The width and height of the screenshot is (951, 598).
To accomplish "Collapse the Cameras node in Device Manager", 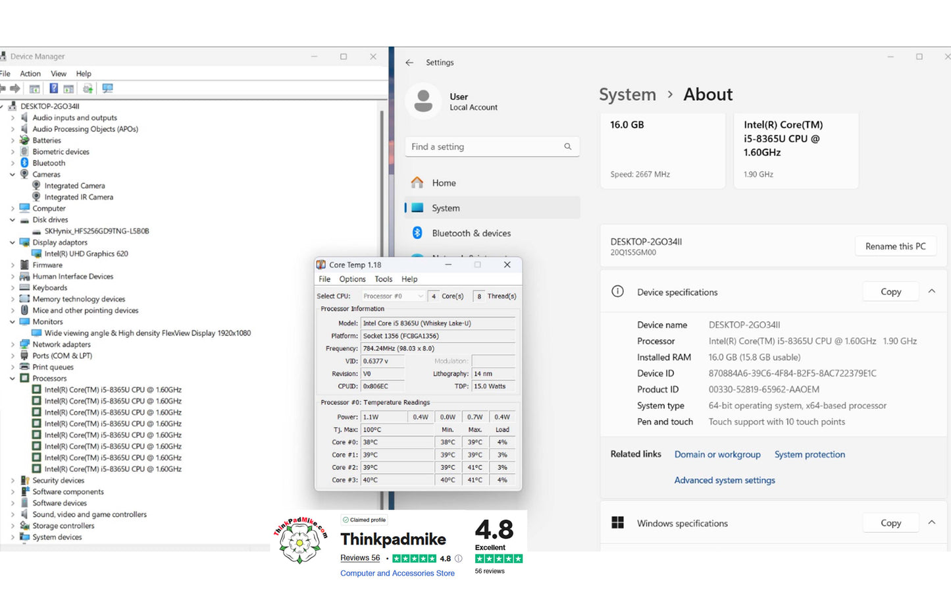I will point(13,175).
